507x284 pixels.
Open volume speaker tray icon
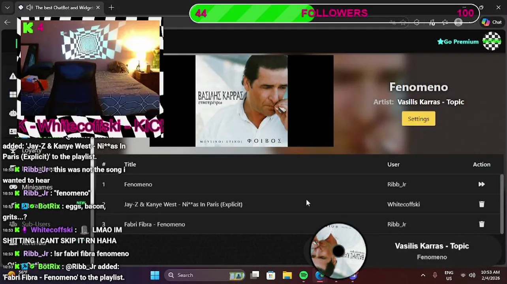(x=472, y=275)
